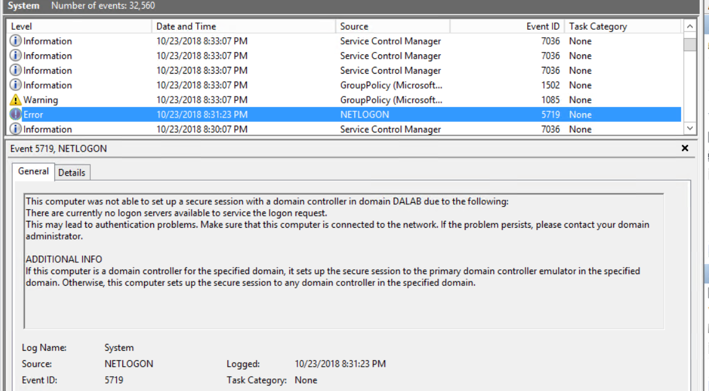The height and width of the screenshot is (391, 709).
Task: Click the event list scrollbar thumb
Action: point(690,45)
